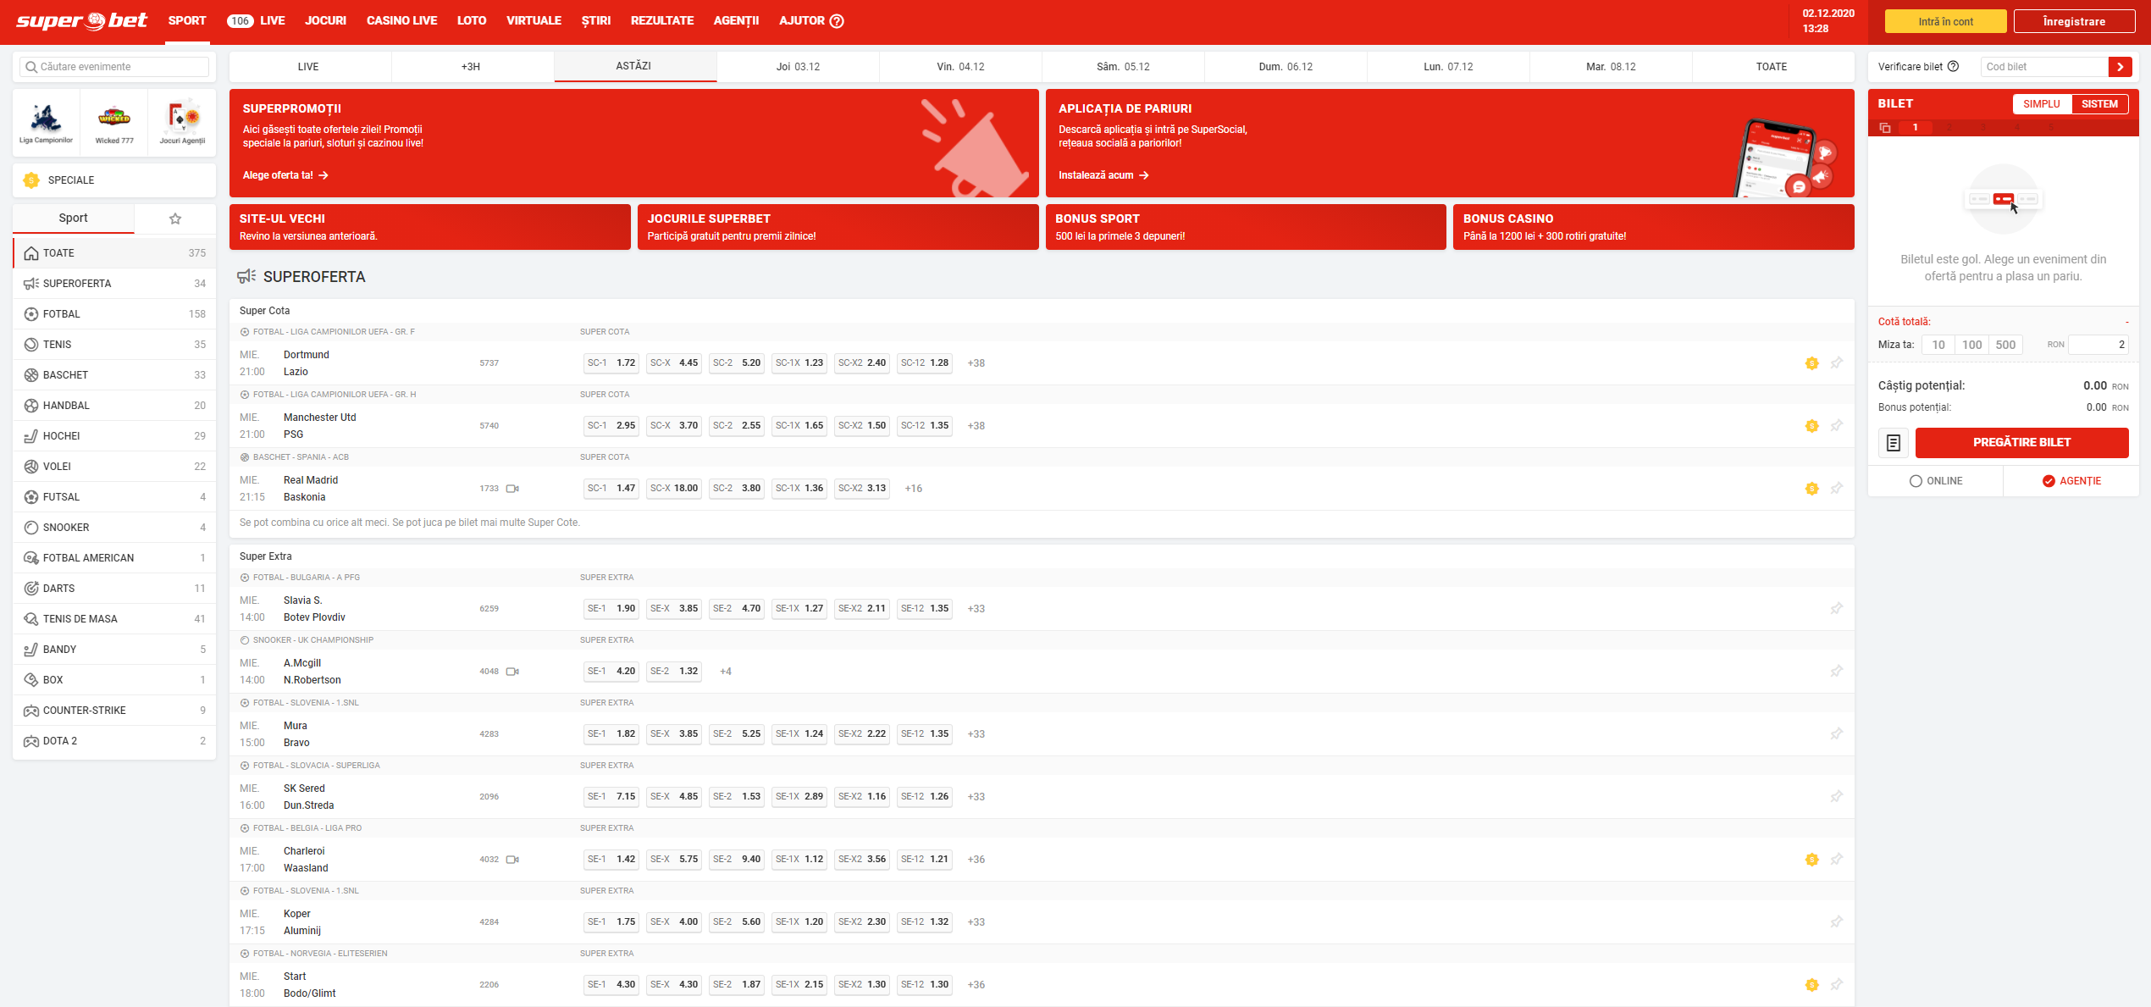Click the saved ticket list icon beside Pregătire bilet
This screenshot has height=1007, width=2151.
pos(1894,443)
